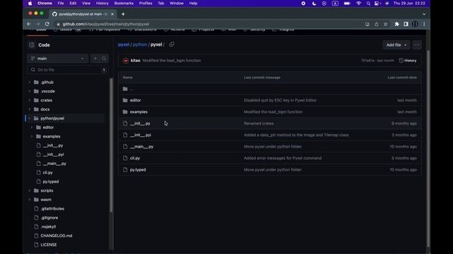453x254 pixels.
Task: Open the History menu in menu bar
Action: pos(102,4)
